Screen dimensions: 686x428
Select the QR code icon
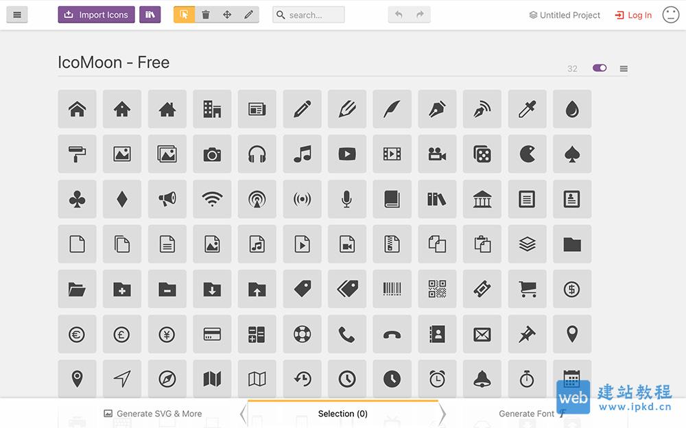[437, 289]
